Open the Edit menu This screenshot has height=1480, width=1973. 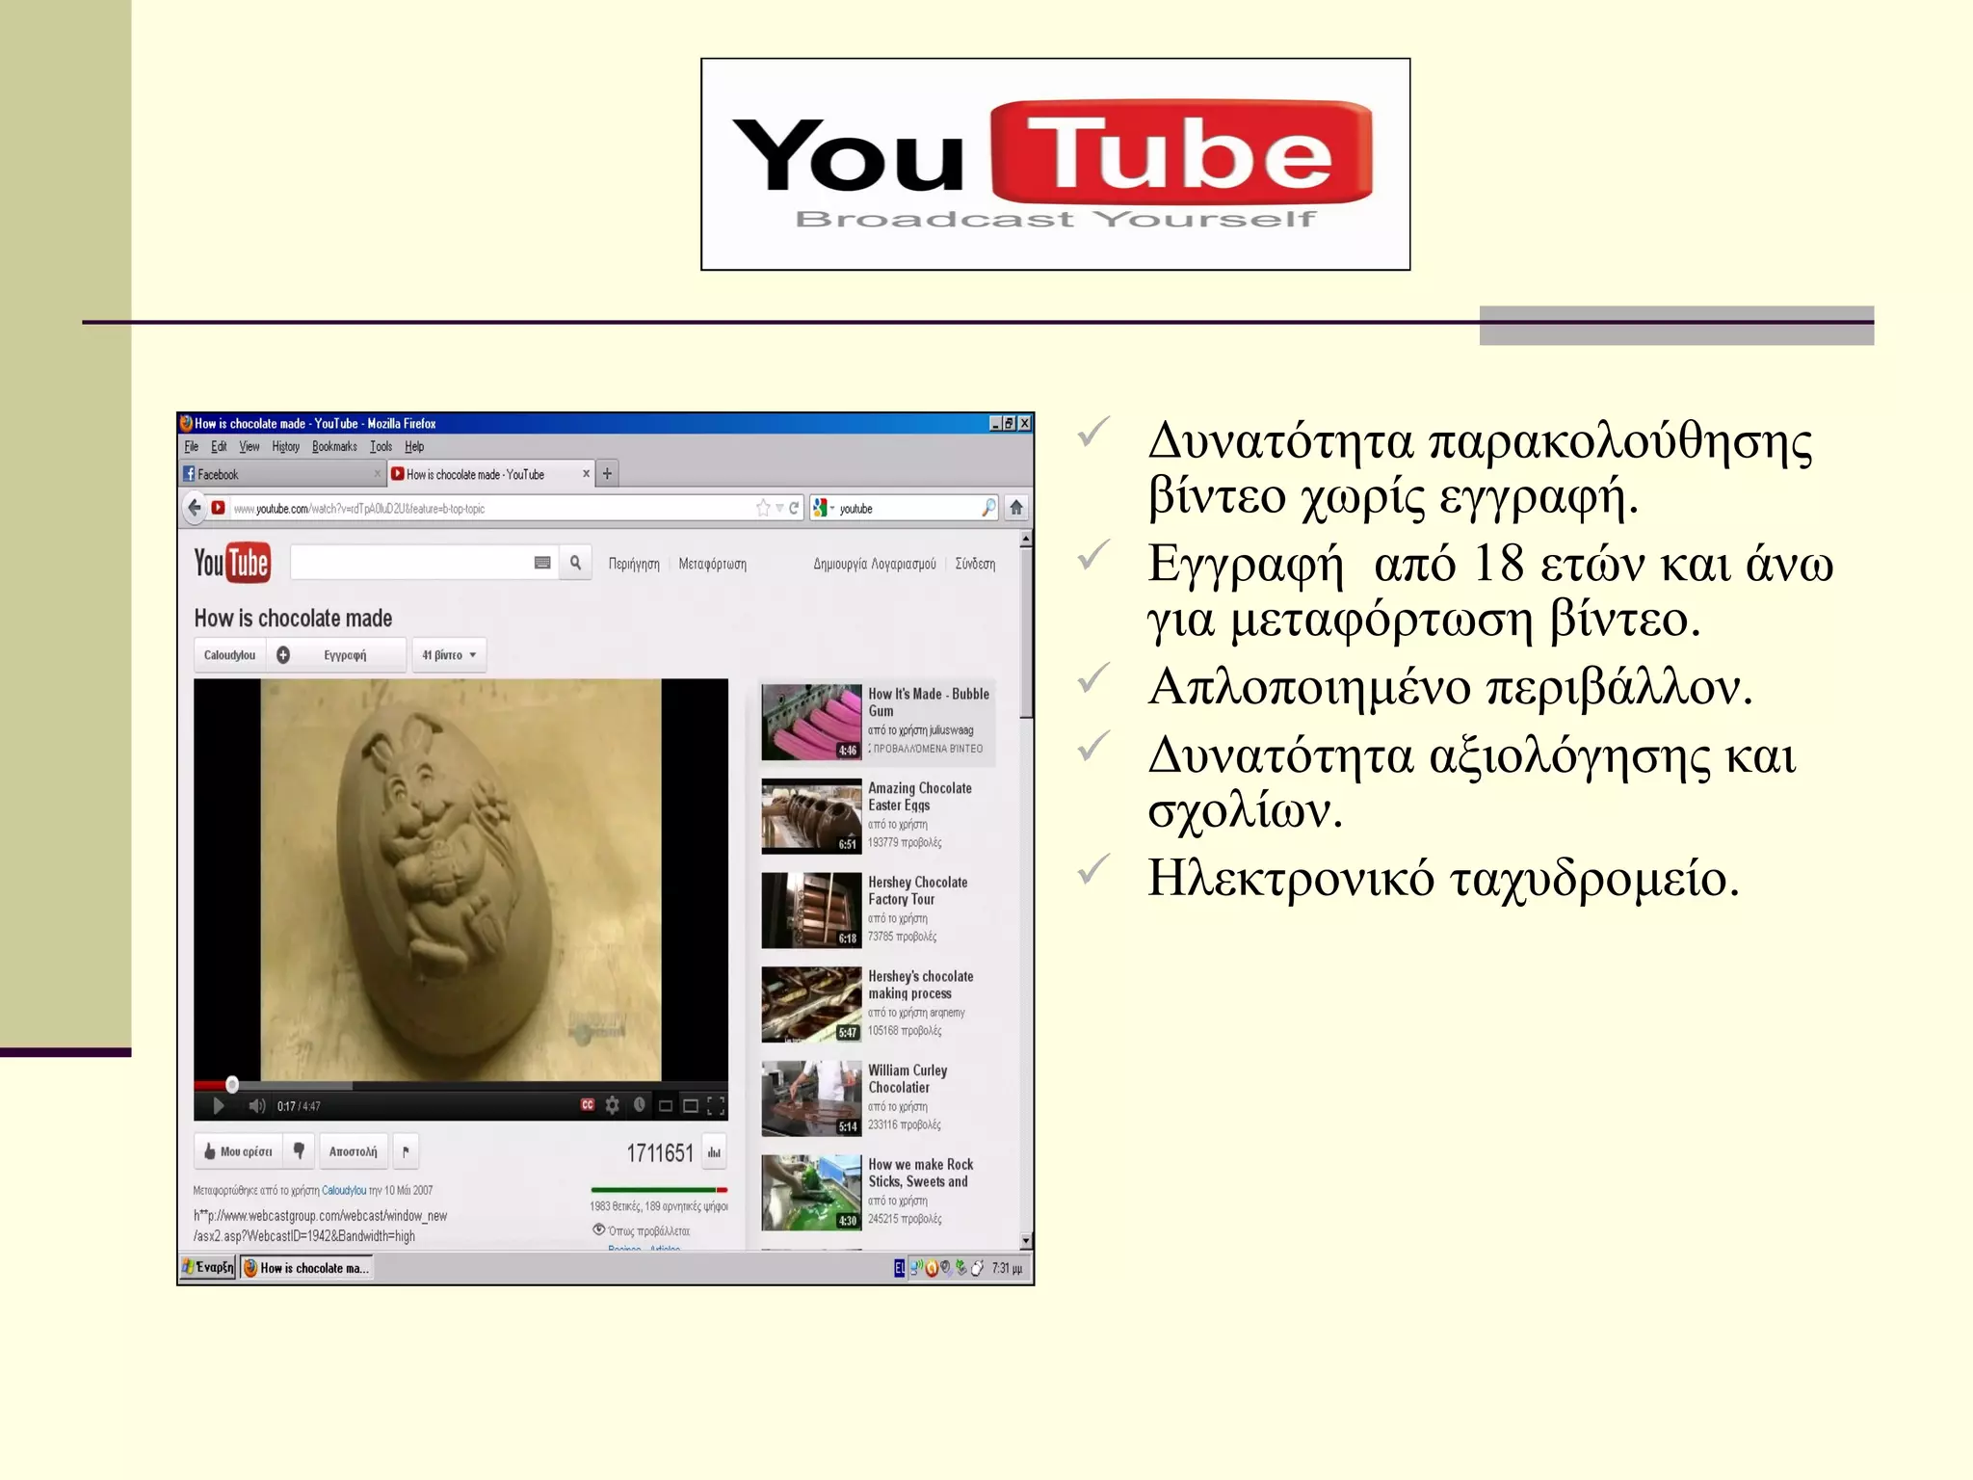point(219,447)
